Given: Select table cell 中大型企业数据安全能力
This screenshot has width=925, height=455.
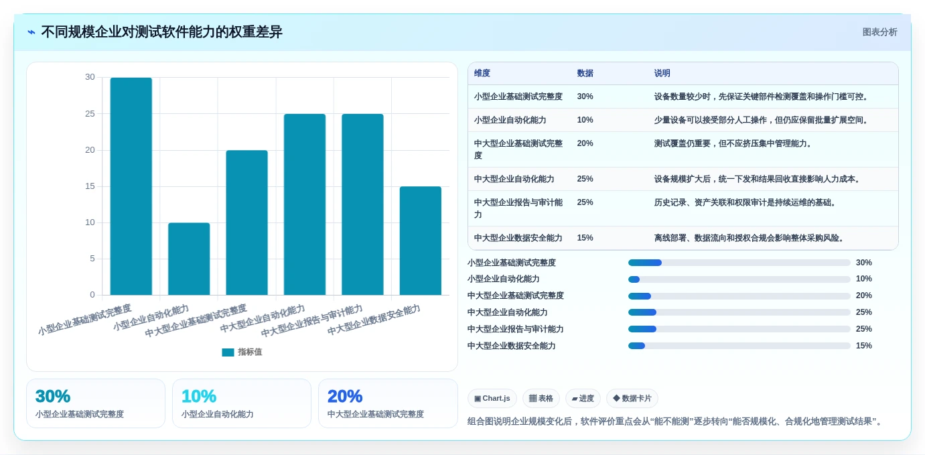Looking at the screenshot, I should [x=518, y=238].
